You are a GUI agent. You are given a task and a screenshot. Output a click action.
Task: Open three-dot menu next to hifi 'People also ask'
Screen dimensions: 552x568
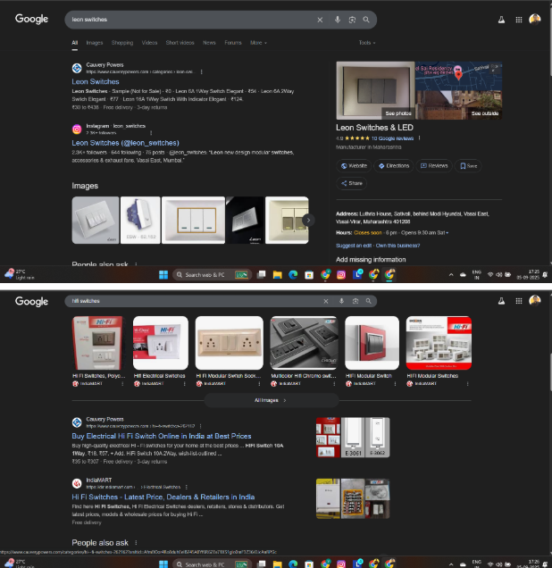[136, 543]
